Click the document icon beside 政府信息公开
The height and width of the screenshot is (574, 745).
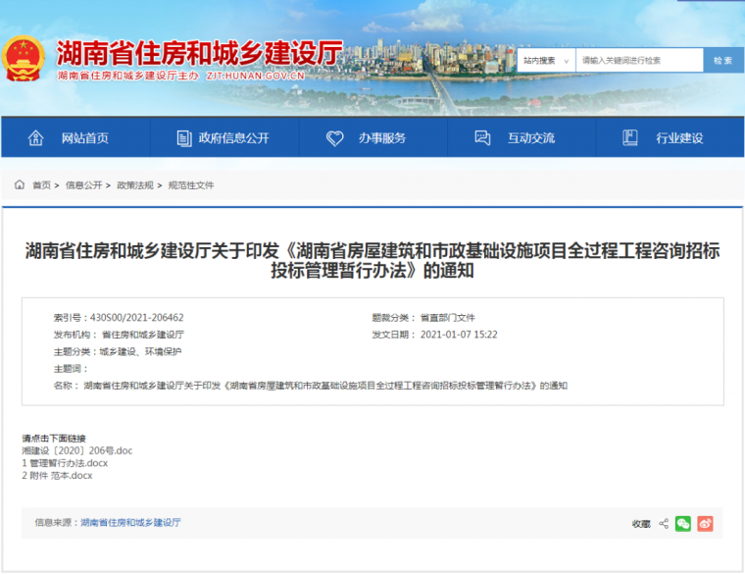[183, 138]
